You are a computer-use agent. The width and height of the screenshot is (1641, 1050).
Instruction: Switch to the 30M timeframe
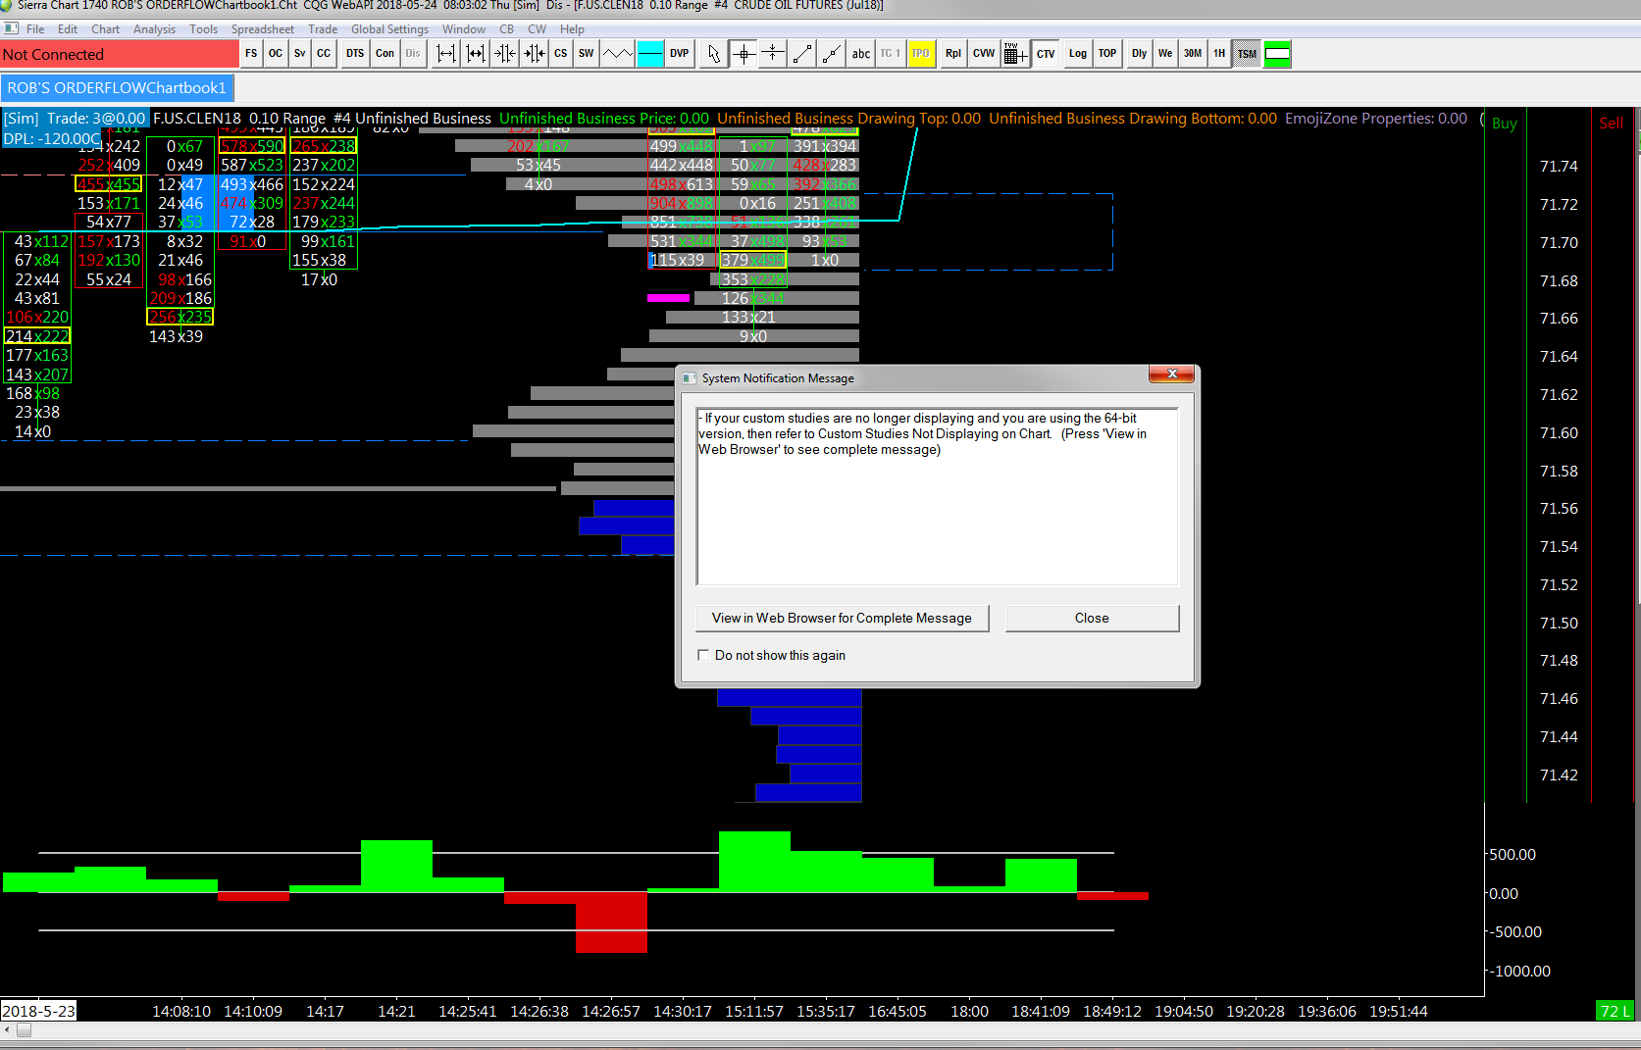point(1193,54)
